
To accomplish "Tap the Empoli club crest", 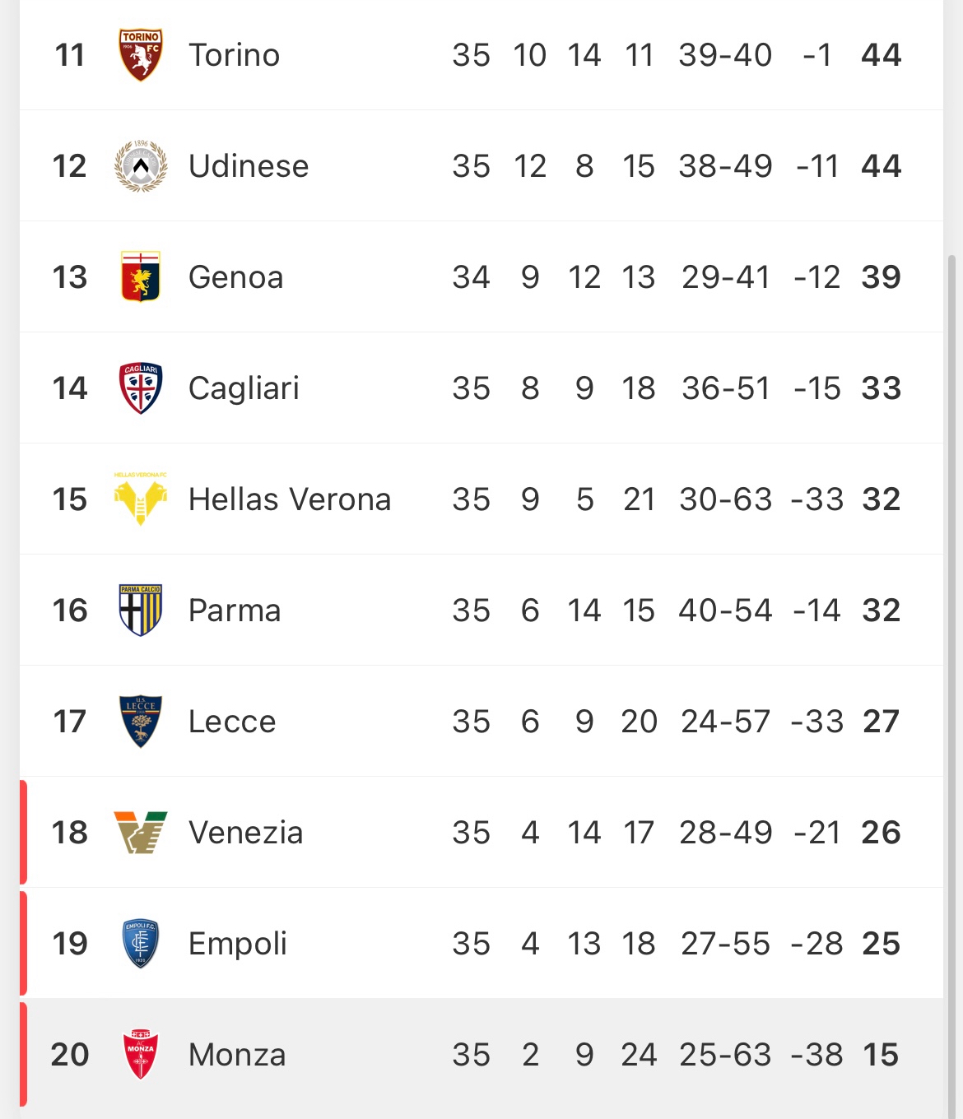I will pos(141,943).
